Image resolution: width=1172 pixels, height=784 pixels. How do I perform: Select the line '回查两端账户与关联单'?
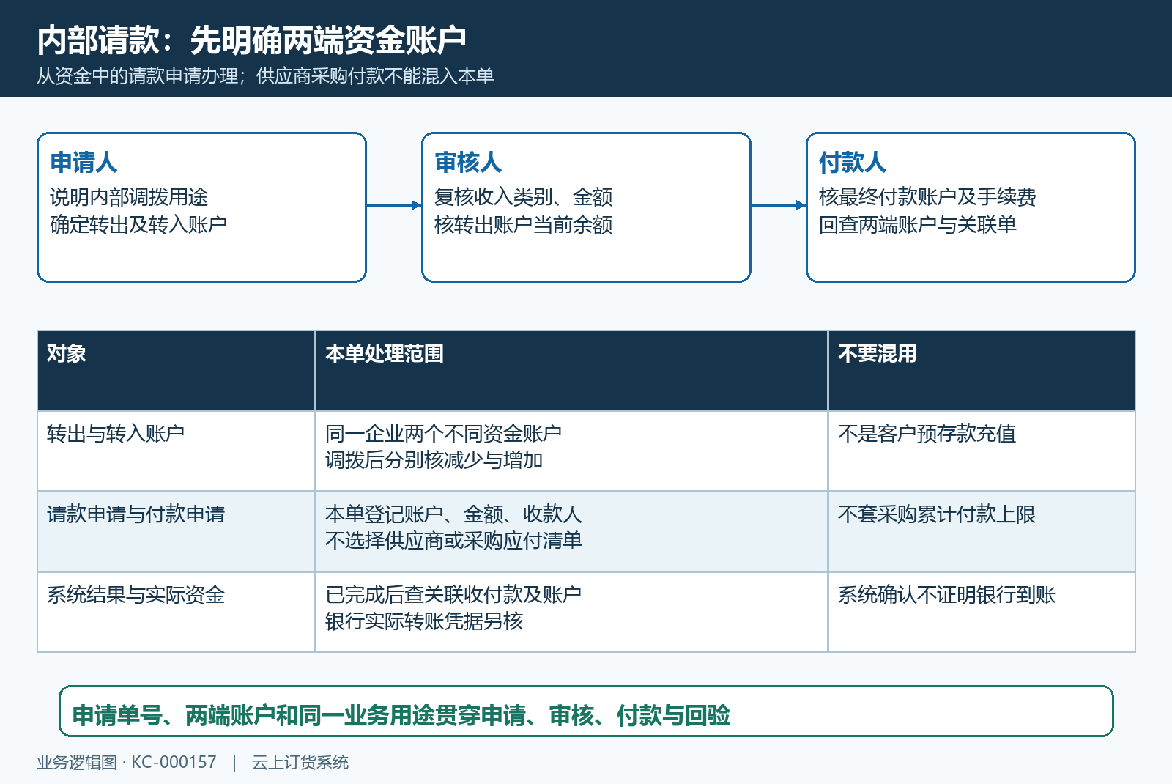pos(918,224)
